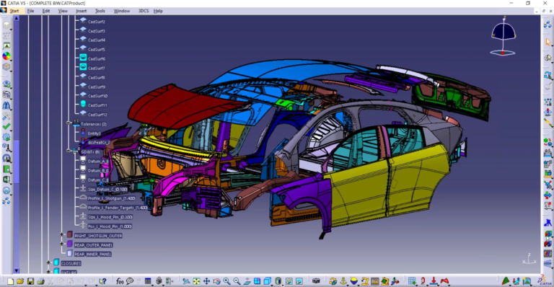Collapse the GD&Ts (8) node

(x=69, y=151)
